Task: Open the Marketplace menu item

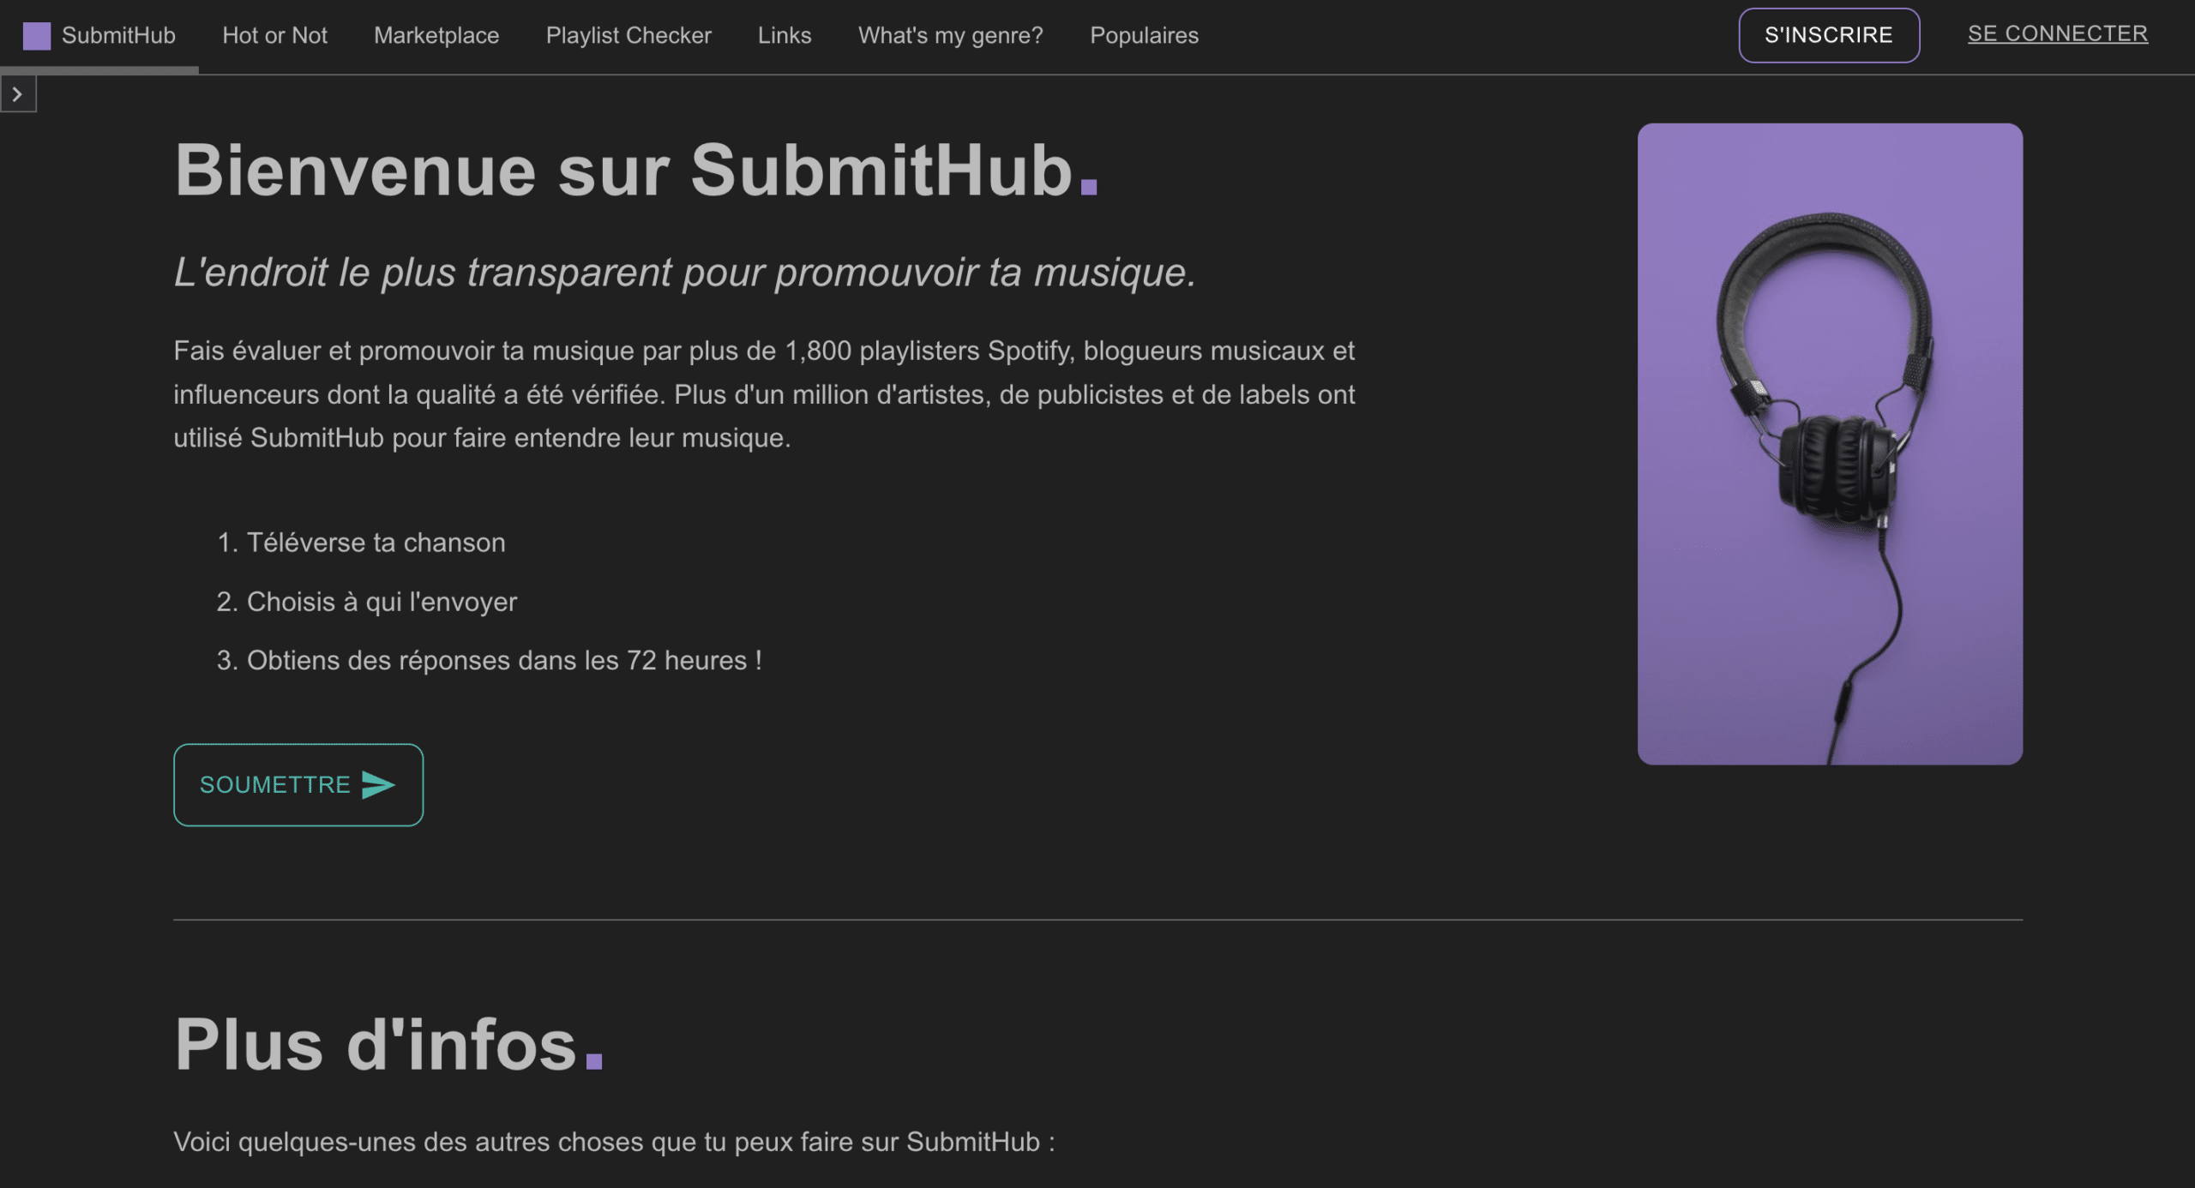Action: (x=436, y=36)
